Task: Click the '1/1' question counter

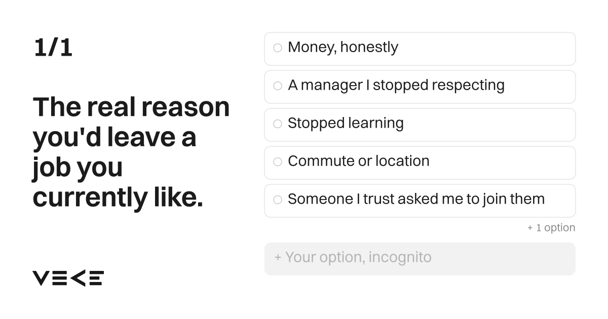Action: (x=53, y=48)
